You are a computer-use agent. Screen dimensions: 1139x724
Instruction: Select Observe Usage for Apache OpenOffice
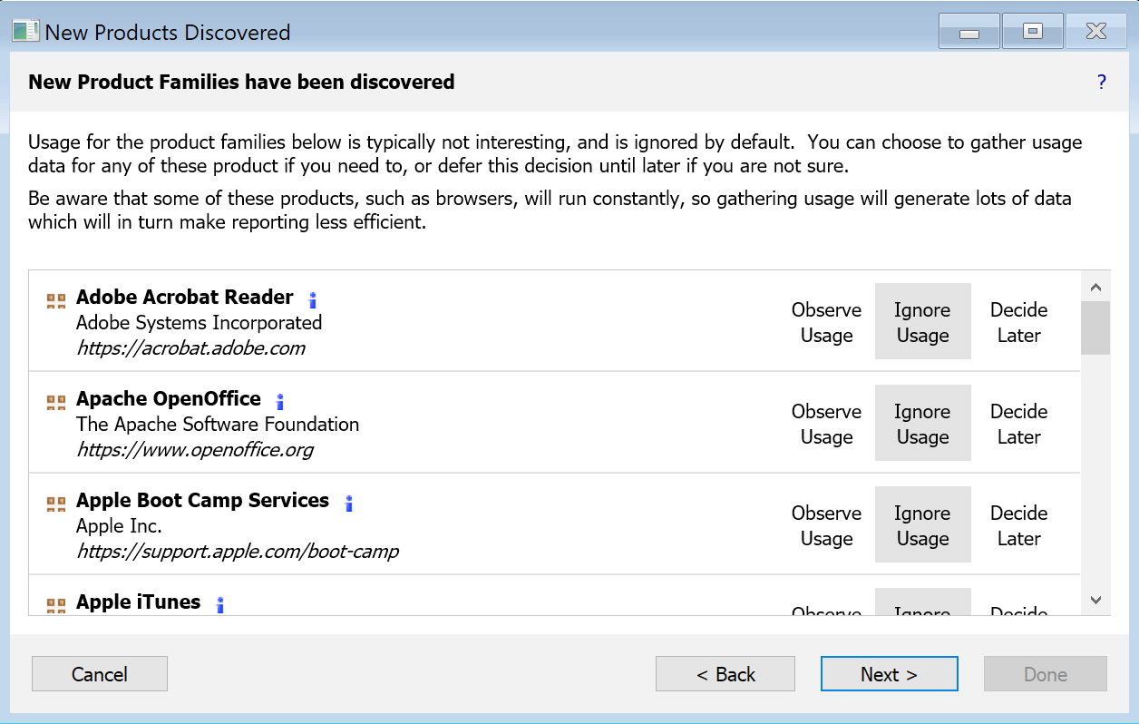pos(826,424)
